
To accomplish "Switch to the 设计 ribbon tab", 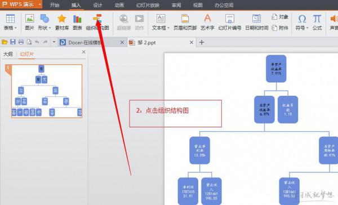I will click(x=97, y=5).
